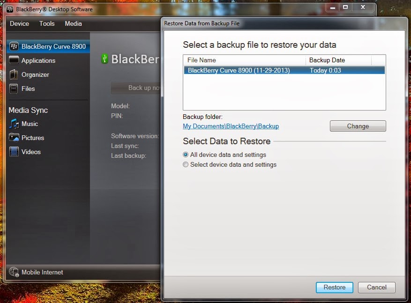This screenshot has height=303, width=411.
Task: Open the Applications sidebar icon
Action: 14,60
